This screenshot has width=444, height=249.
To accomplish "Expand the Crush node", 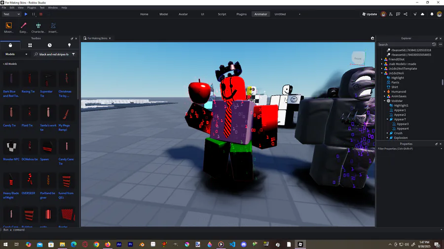I will tap(387, 133).
